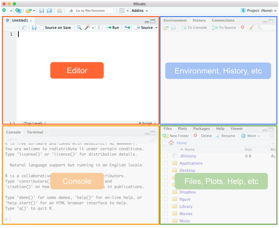Click the Save History disk icon
This screenshot has height=228, width=279.
[173, 28]
